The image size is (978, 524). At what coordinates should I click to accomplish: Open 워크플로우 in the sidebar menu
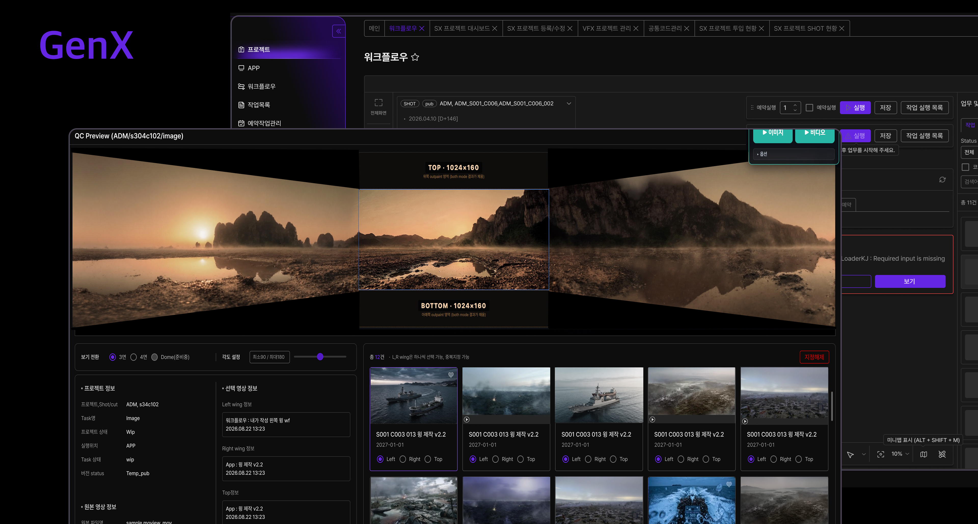click(261, 86)
